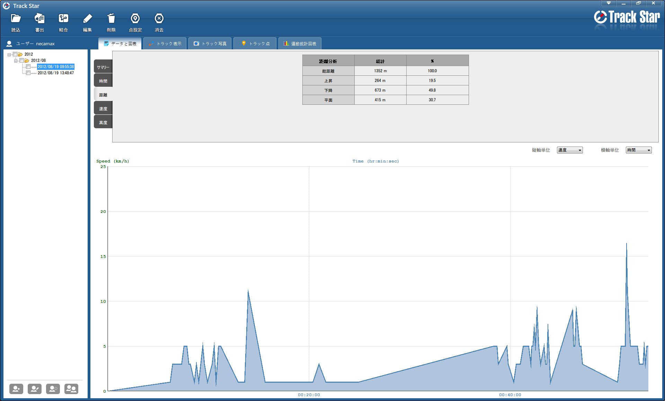Collapse the 2012 tree node
Screen dimensions: 665x401
(9, 55)
